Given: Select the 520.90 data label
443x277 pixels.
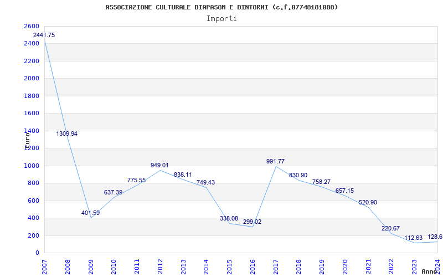Looking at the screenshot, I should click(x=368, y=203).
